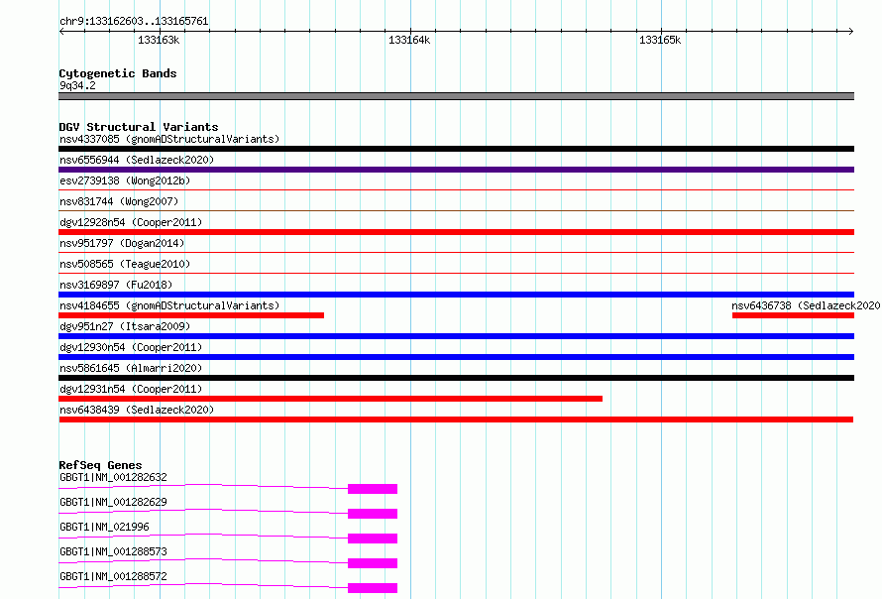Open nsv831744 (Wong2007) label
This screenshot has width=882, height=599.
point(119,201)
